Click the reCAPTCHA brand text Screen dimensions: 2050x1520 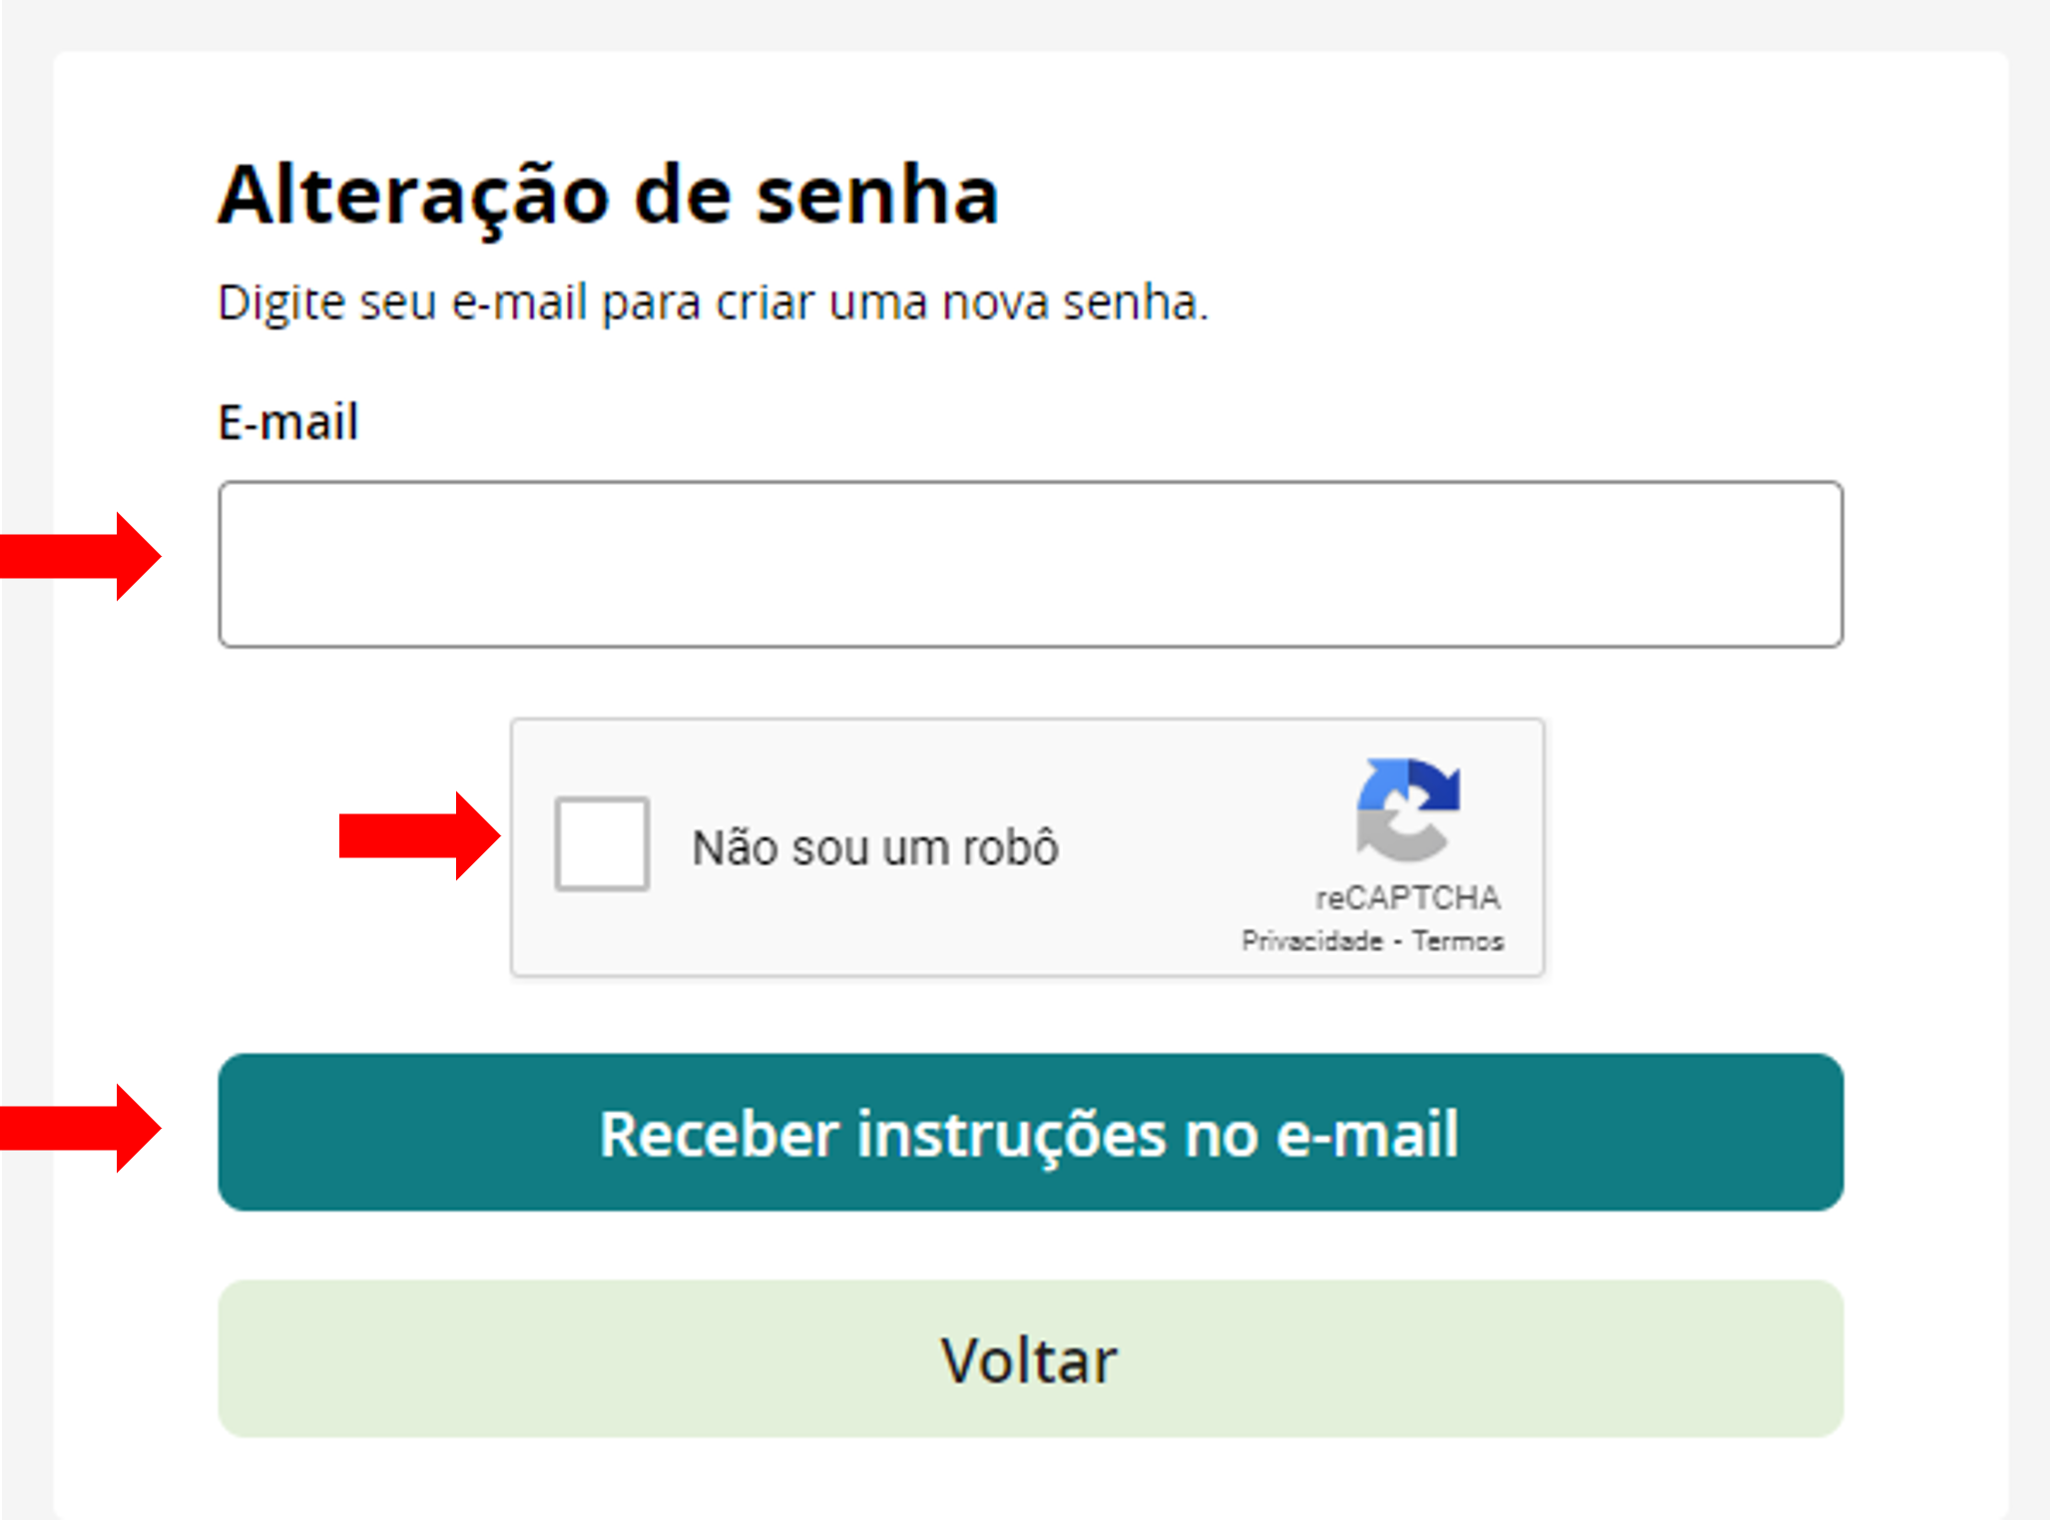[x=1407, y=898]
